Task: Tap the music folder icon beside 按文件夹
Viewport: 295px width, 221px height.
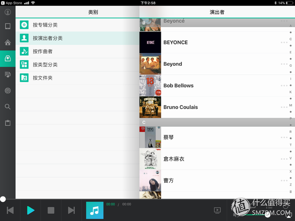Action: click(24, 78)
